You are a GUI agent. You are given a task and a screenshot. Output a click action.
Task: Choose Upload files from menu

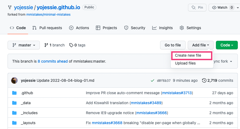pyautogui.click(x=185, y=63)
